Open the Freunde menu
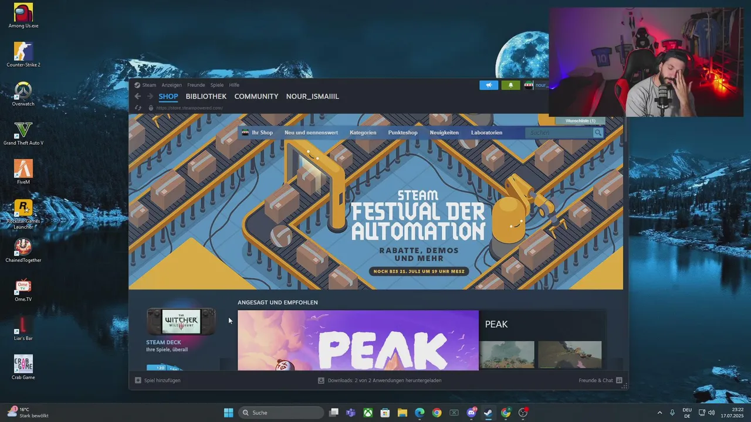Viewport: 751px width, 422px height. (196, 85)
